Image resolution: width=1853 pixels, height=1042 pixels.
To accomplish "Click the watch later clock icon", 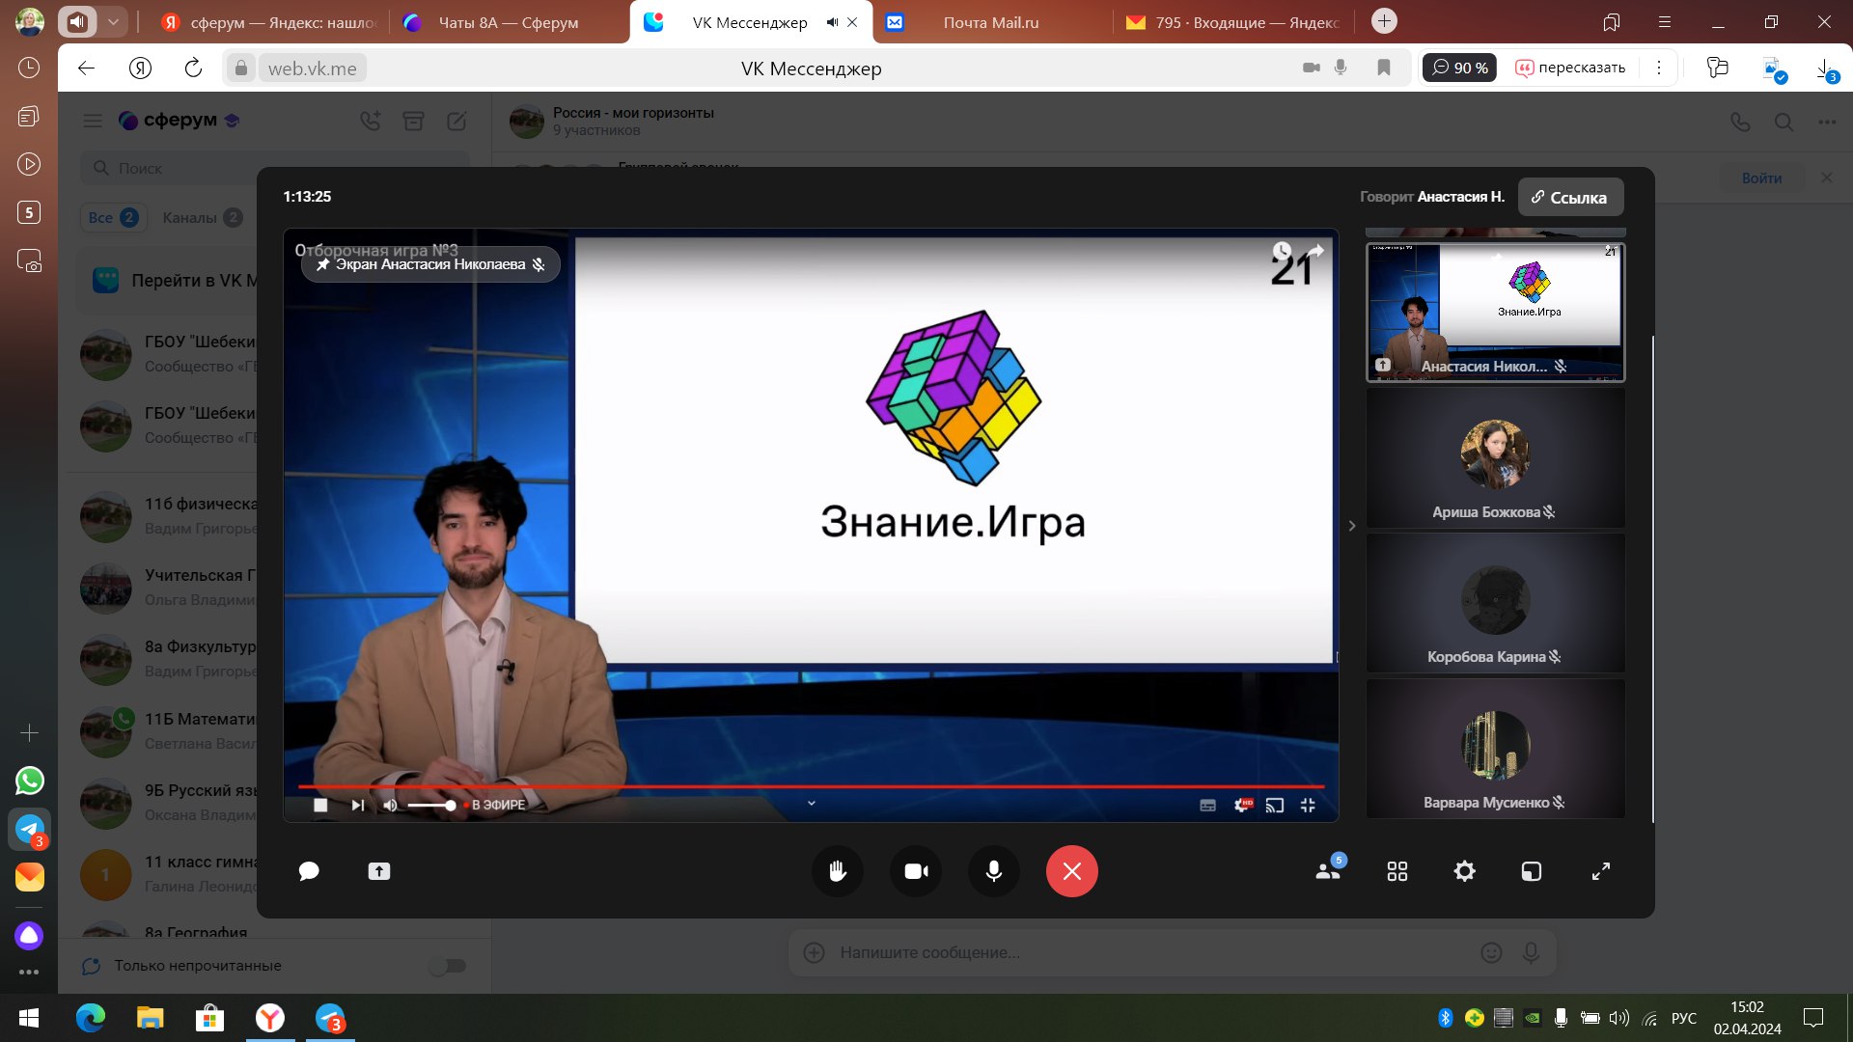I will pyautogui.click(x=1282, y=251).
